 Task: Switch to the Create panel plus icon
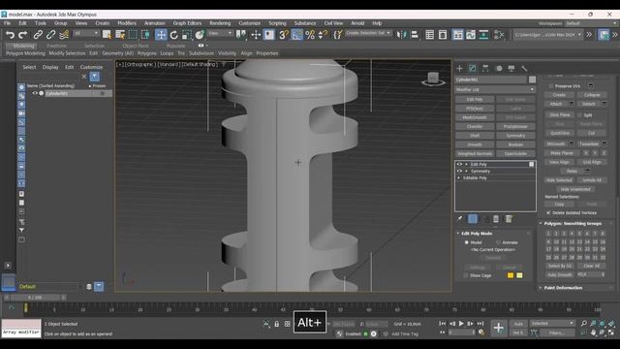tap(459, 68)
